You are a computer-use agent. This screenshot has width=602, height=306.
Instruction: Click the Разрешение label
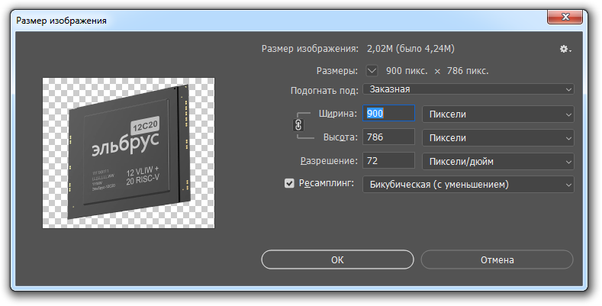(x=329, y=161)
